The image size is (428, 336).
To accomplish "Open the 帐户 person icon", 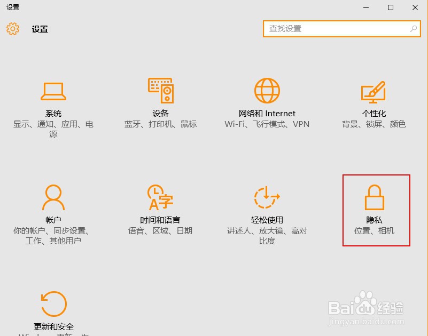I will (x=53, y=197).
